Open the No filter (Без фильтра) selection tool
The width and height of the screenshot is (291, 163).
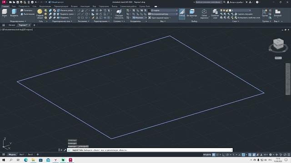tap(192, 13)
